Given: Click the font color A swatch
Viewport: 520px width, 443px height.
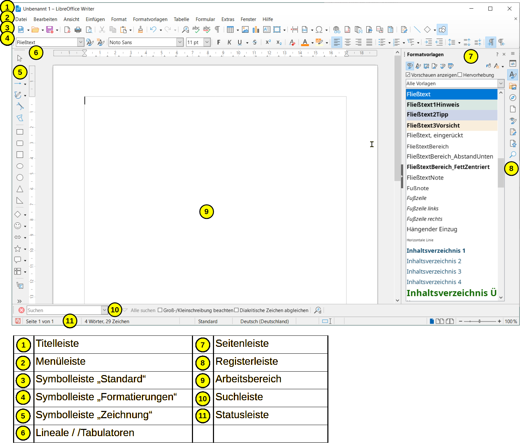Looking at the screenshot, I should point(305,42).
